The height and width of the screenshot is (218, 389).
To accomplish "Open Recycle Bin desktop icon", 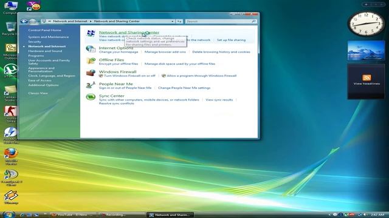I will coord(11,28).
